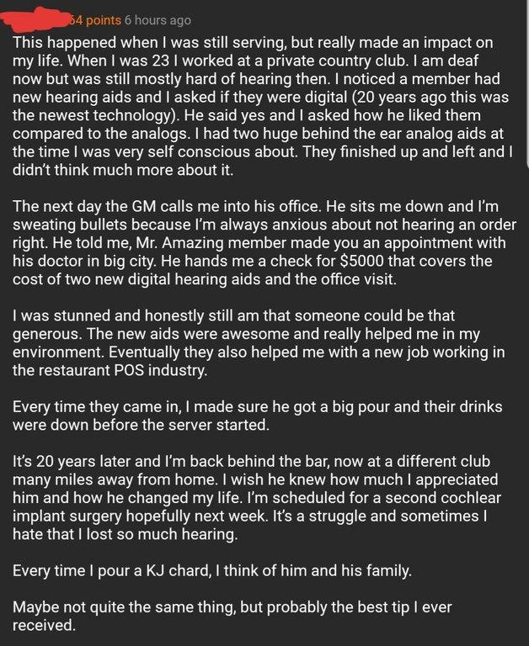Click the "$5000" amount in the text
This screenshot has width=529, height=646.
pyautogui.click(x=362, y=262)
